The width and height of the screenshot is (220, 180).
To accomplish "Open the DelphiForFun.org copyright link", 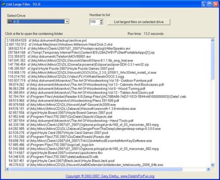I will point(110,176).
